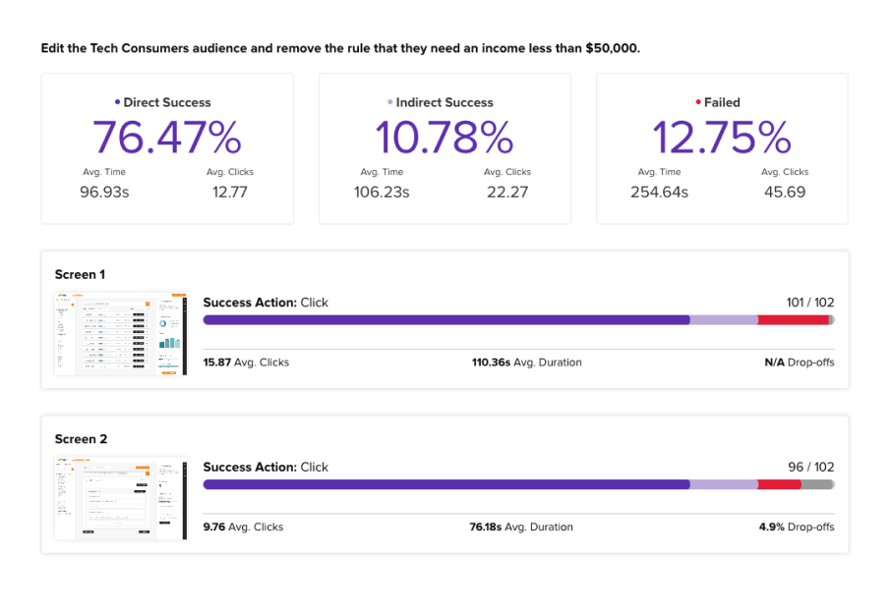Click the red Failed legend dot

click(698, 102)
